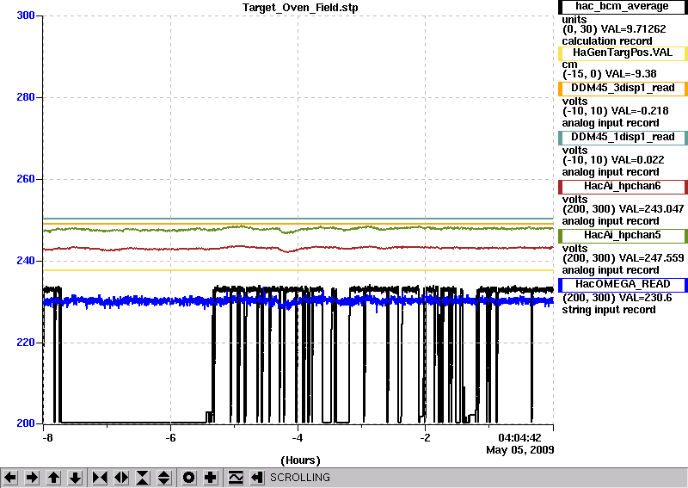
Task: Select the teal DDM45_1disp1_read legend box
Action: 623,138
